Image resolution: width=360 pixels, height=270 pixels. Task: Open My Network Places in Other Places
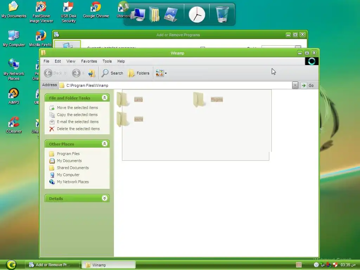73,182
